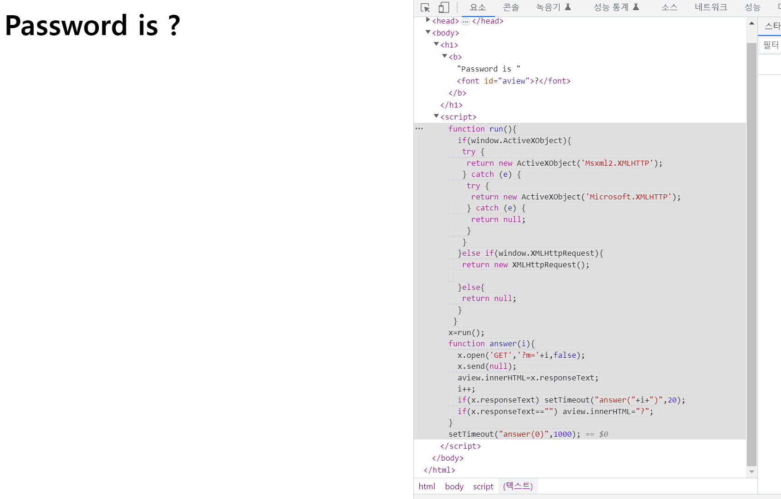
Task: Click the 'Microsoft.XMLHTTP' return line
Action: pos(576,197)
